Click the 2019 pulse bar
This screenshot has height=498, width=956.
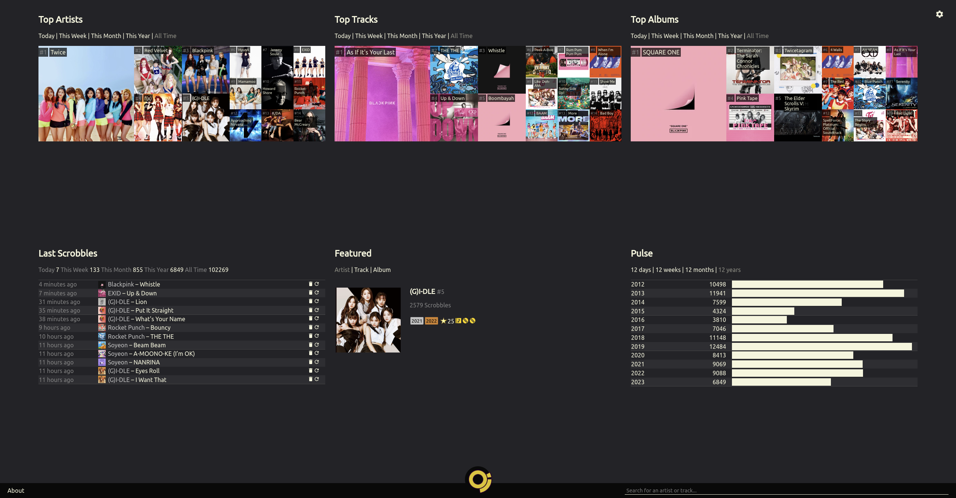(x=822, y=347)
